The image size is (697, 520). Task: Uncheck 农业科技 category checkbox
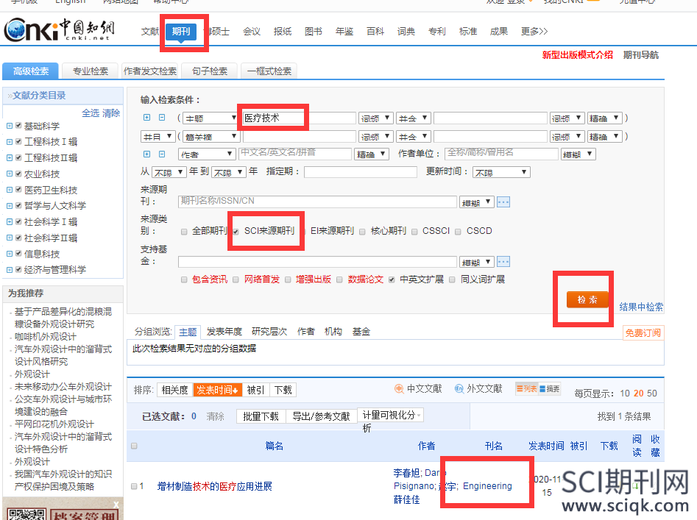point(18,174)
